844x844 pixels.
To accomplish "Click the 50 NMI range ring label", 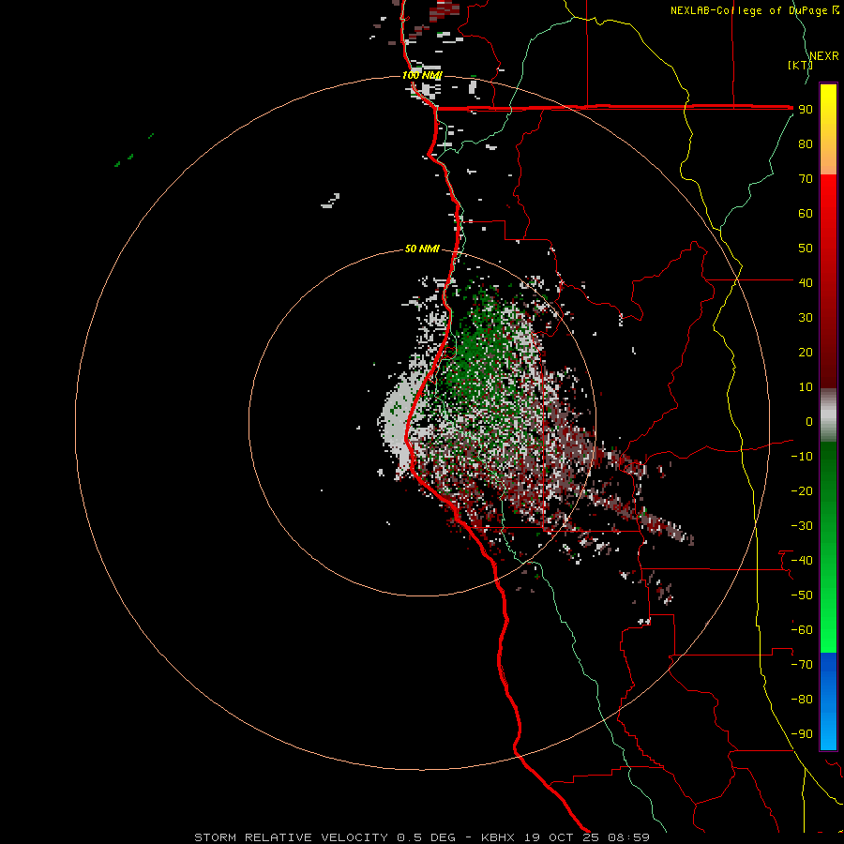I will click(x=421, y=249).
